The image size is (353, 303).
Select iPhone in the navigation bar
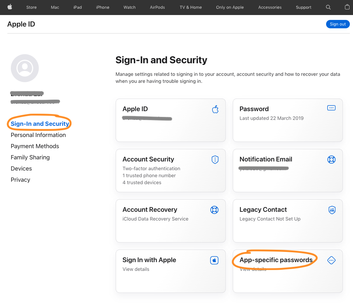coord(103,7)
